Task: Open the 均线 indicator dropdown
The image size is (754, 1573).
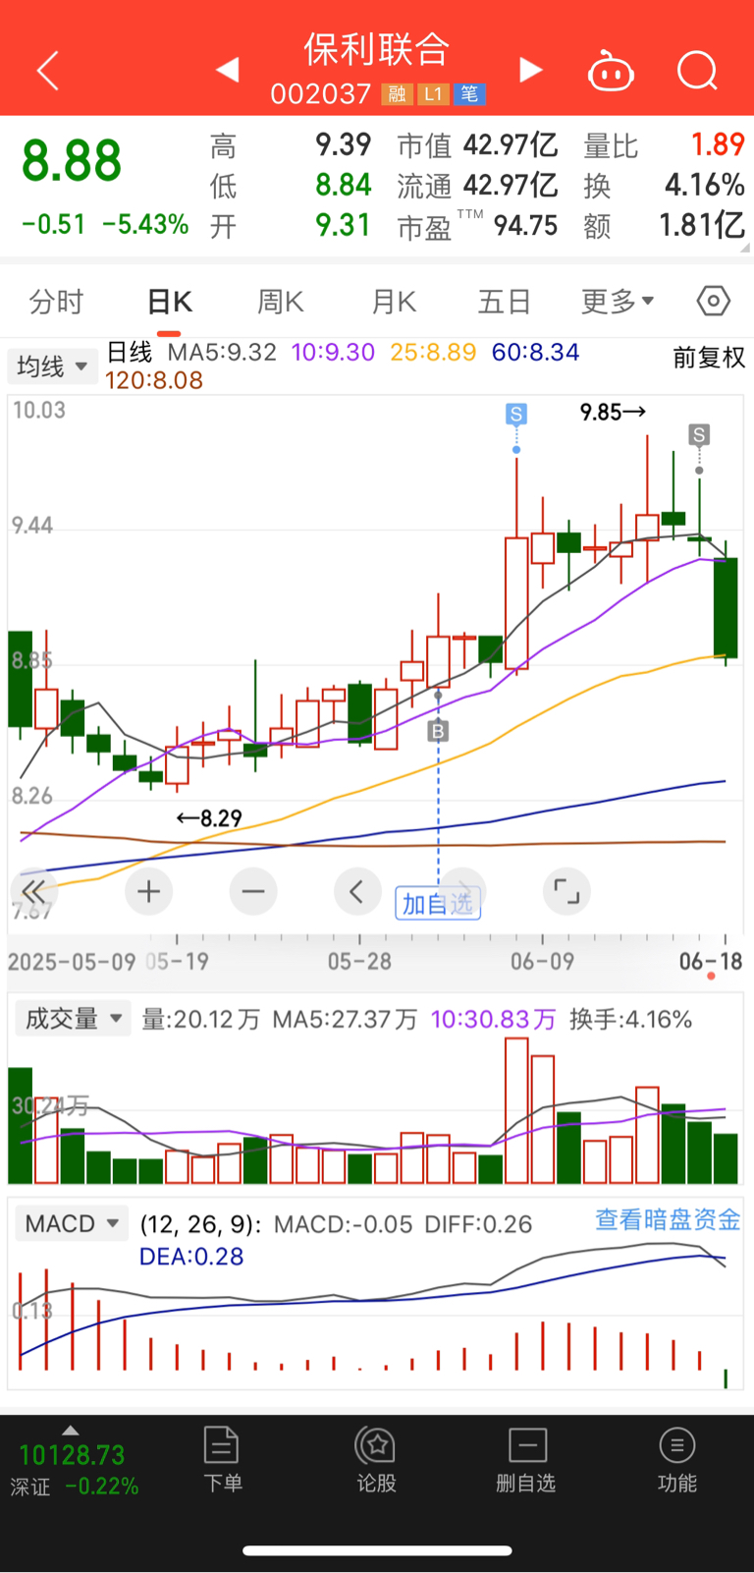Action: pos(53,366)
